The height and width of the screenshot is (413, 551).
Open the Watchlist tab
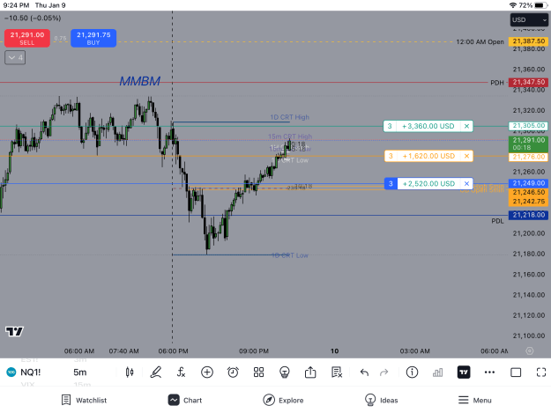pos(84,400)
